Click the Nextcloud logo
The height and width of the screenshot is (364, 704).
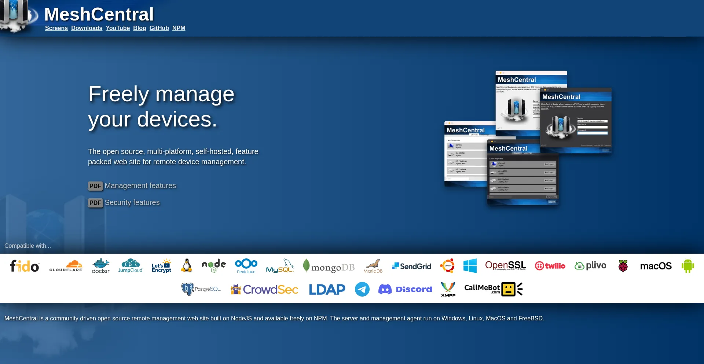tap(246, 266)
